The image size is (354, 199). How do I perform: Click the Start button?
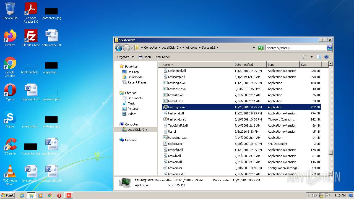pyautogui.click(x=7, y=195)
